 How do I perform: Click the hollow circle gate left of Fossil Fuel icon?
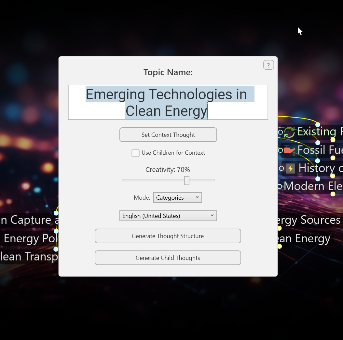(x=281, y=150)
